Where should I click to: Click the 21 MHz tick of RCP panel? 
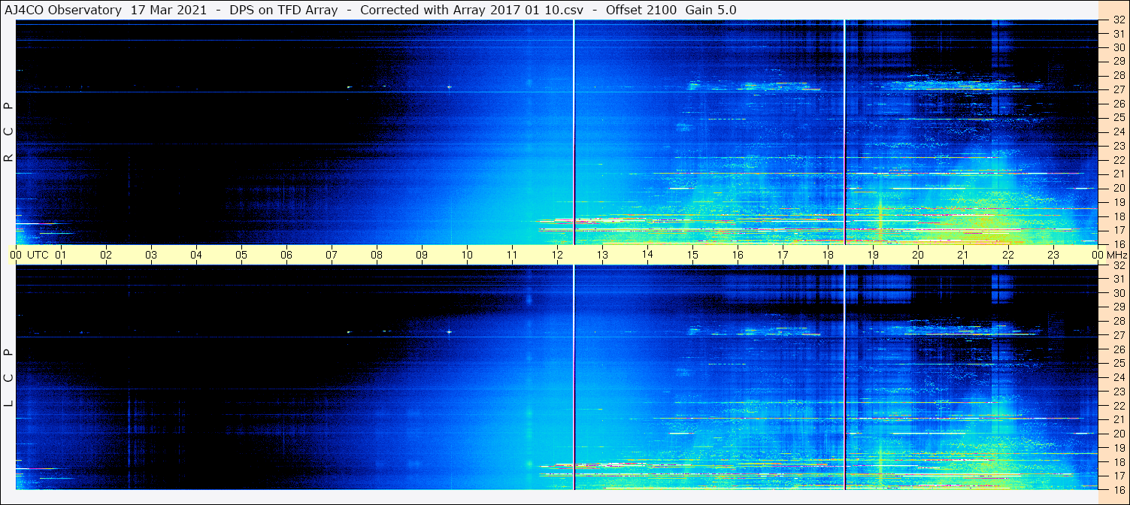[1118, 174]
